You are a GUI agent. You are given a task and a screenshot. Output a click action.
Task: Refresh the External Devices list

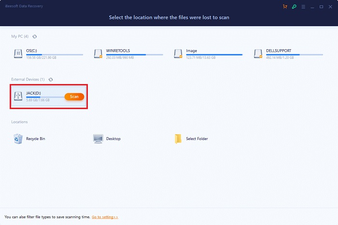(x=50, y=79)
